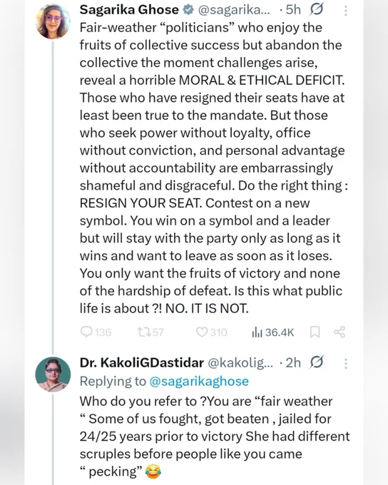The width and height of the screenshot is (388, 485).
Task: Bookmark Sagarika Ghose's tweet
Action: [x=315, y=332]
